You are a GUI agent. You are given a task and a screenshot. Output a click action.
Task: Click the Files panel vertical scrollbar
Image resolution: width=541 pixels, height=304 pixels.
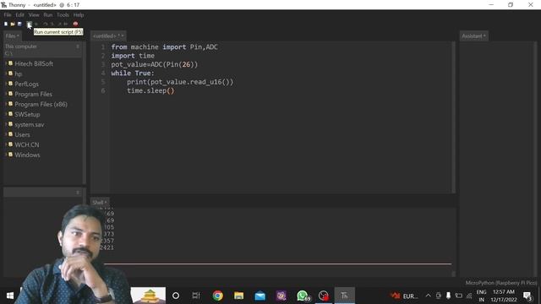tap(84, 114)
